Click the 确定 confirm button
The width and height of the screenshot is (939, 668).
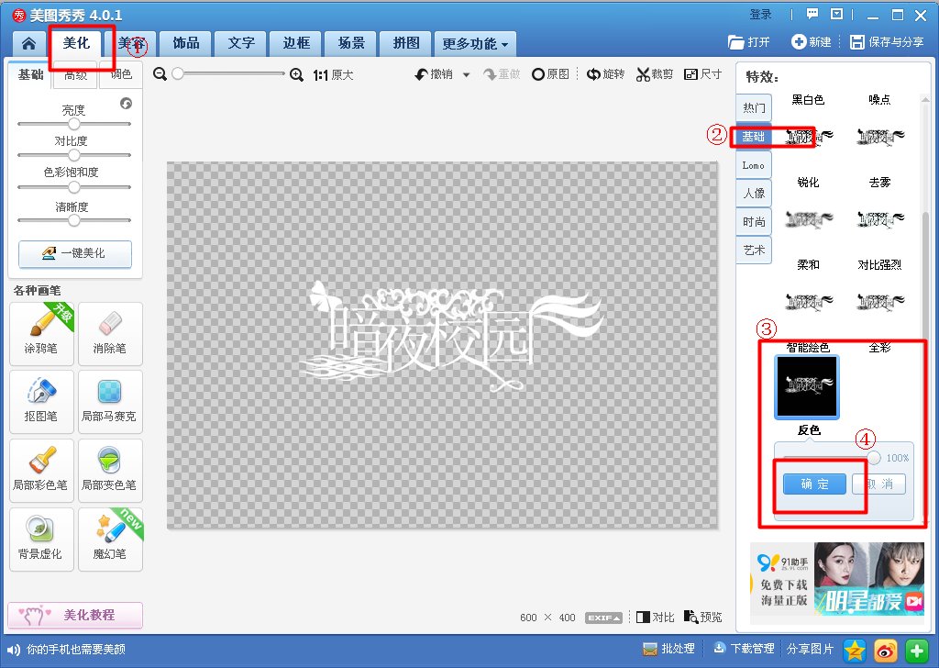[814, 484]
